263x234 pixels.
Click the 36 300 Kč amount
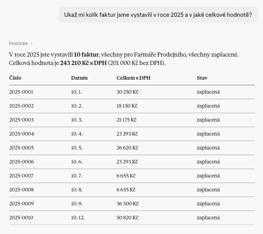tap(127, 204)
